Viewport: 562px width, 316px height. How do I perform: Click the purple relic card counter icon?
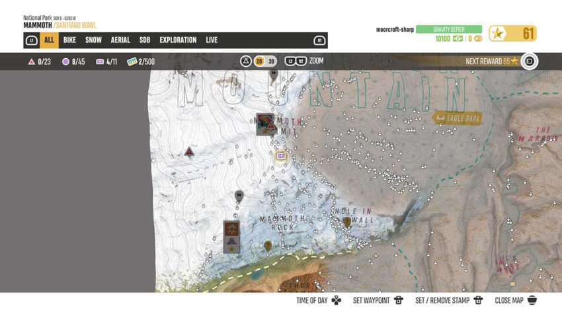tap(100, 61)
